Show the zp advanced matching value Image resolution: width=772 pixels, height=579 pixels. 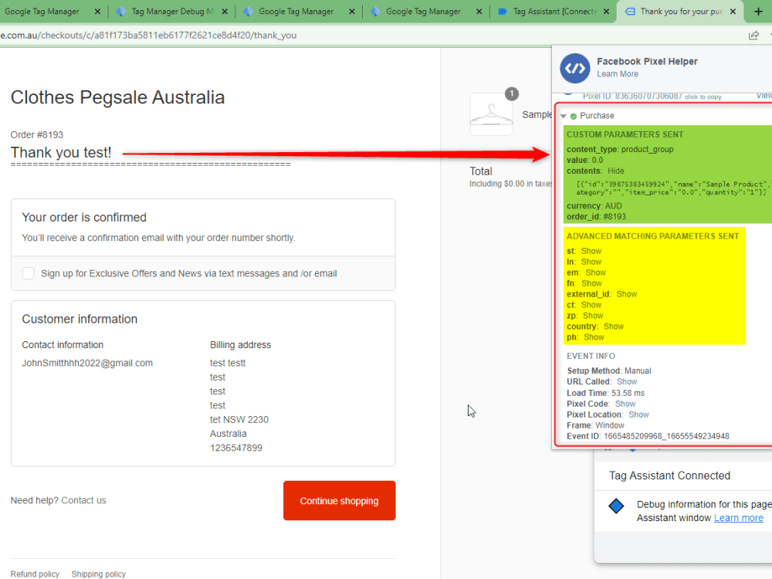coord(593,316)
